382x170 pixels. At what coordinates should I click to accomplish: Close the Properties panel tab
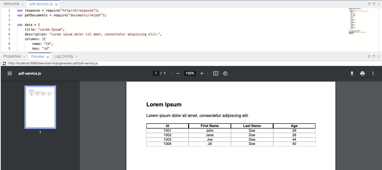pos(24,57)
